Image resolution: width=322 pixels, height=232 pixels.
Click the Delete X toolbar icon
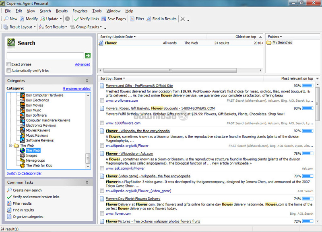[x=183, y=19]
